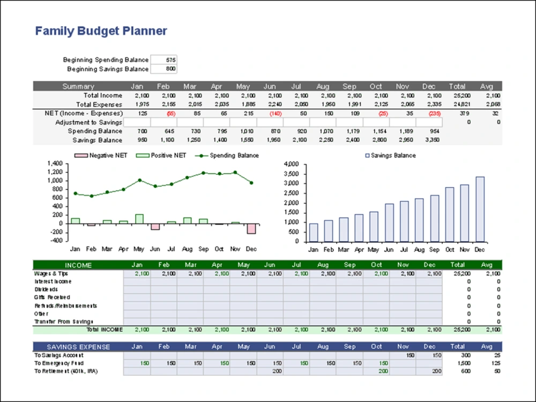Select the Jan bar in Savings Balance chart

[314, 233]
